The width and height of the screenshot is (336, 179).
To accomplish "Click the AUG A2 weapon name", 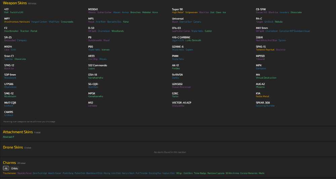I will [x=260, y=84].
